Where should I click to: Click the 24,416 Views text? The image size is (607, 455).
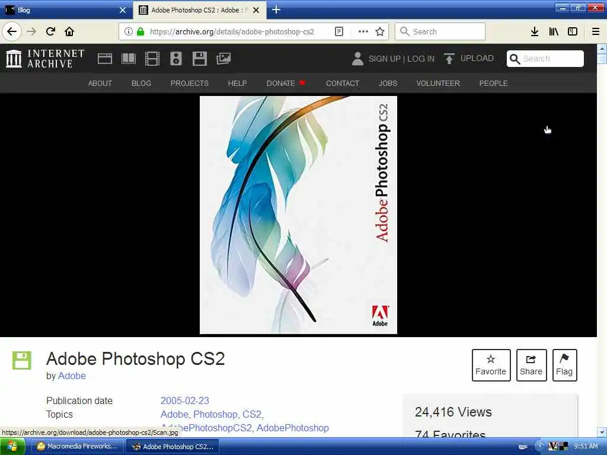coord(453,412)
